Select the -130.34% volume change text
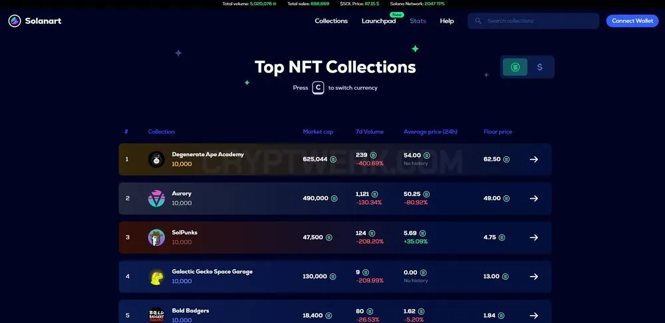 coord(368,203)
